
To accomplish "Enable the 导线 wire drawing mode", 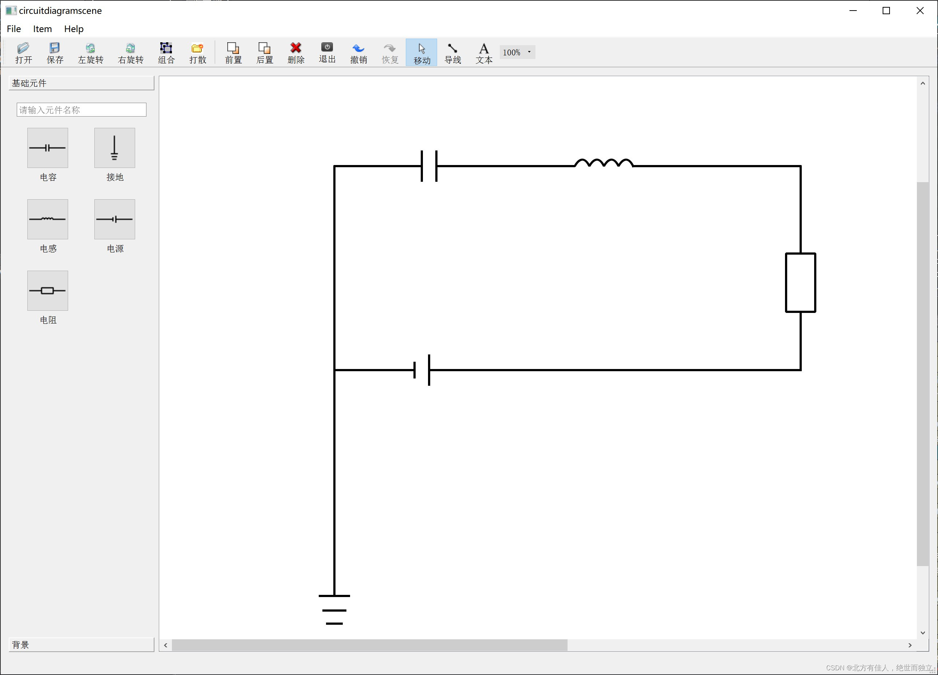I will click(452, 52).
